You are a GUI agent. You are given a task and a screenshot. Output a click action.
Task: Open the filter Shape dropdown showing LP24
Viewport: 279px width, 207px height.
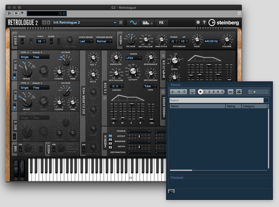[134, 58]
